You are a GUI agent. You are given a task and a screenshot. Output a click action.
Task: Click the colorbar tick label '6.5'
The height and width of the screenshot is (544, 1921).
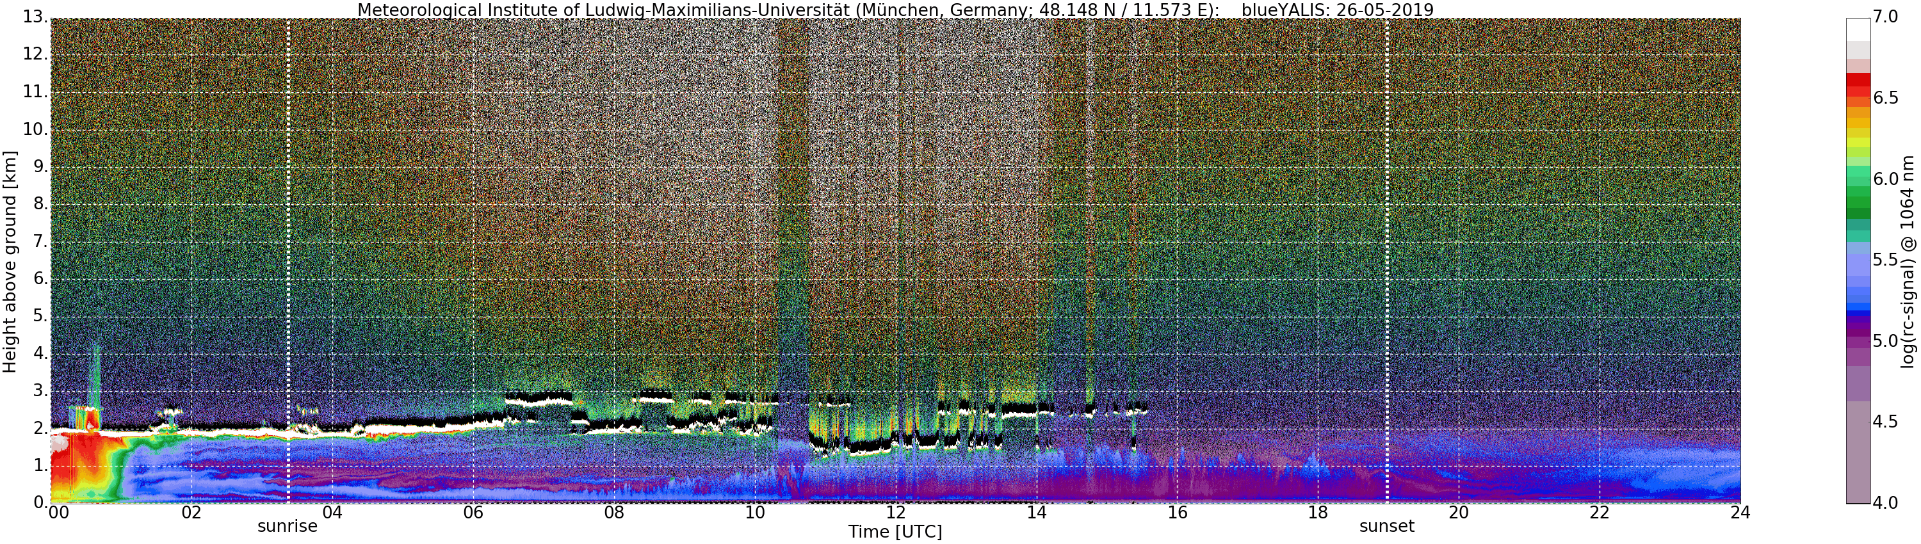click(1886, 98)
